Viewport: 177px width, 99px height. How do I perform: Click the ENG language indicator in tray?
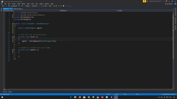click(x=170, y=97)
